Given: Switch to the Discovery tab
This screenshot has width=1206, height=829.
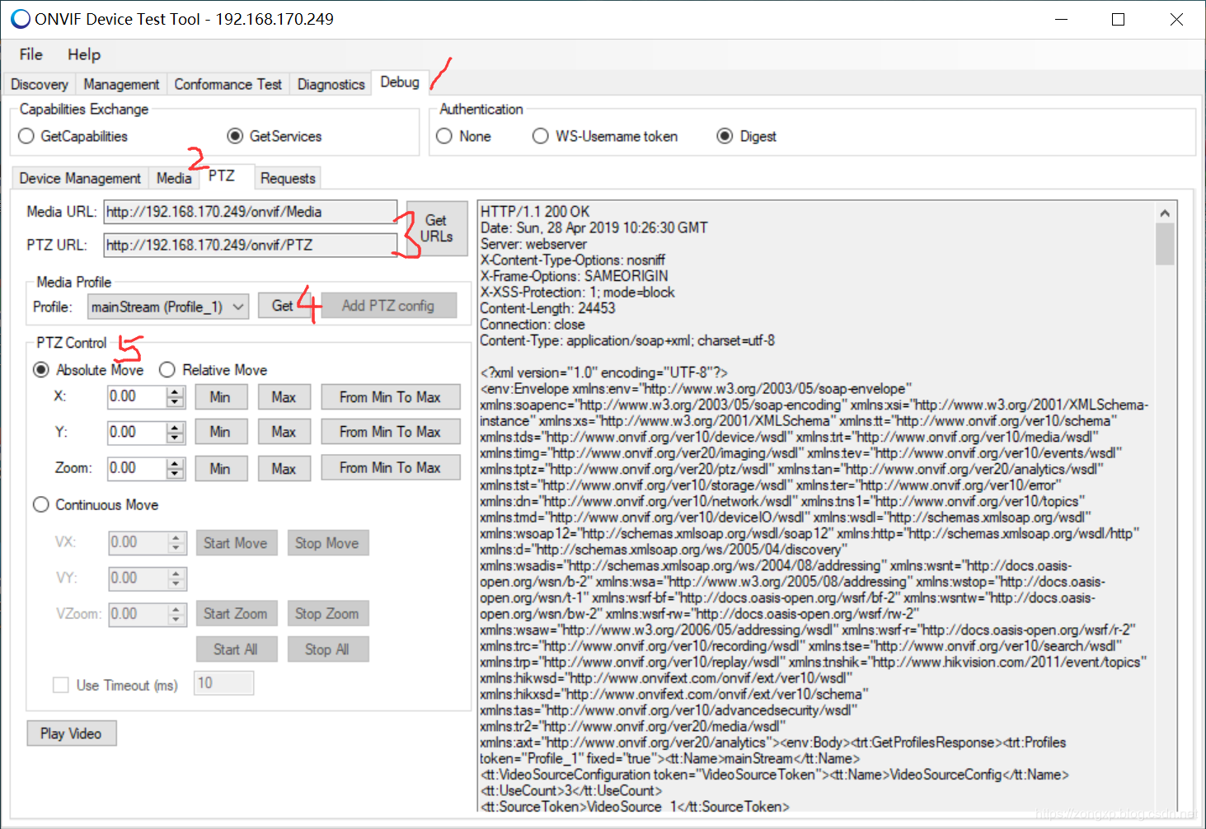Looking at the screenshot, I should click(40, 84).
